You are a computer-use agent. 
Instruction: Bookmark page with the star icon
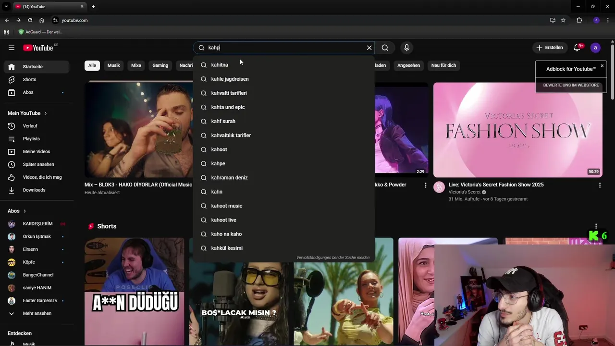tap(563, 20)
